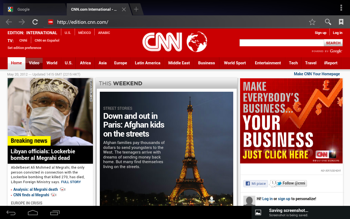350x219 pixels.
Task: Tap the Android back button
Action: [11, 213]
